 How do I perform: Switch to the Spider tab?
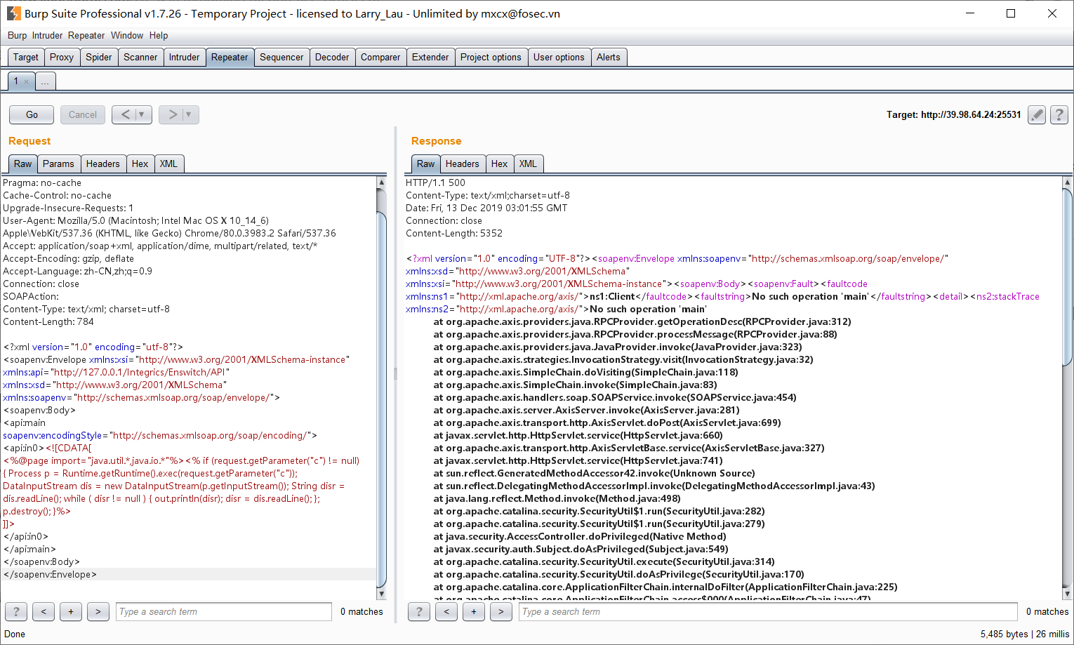click(x=99, y=58)
